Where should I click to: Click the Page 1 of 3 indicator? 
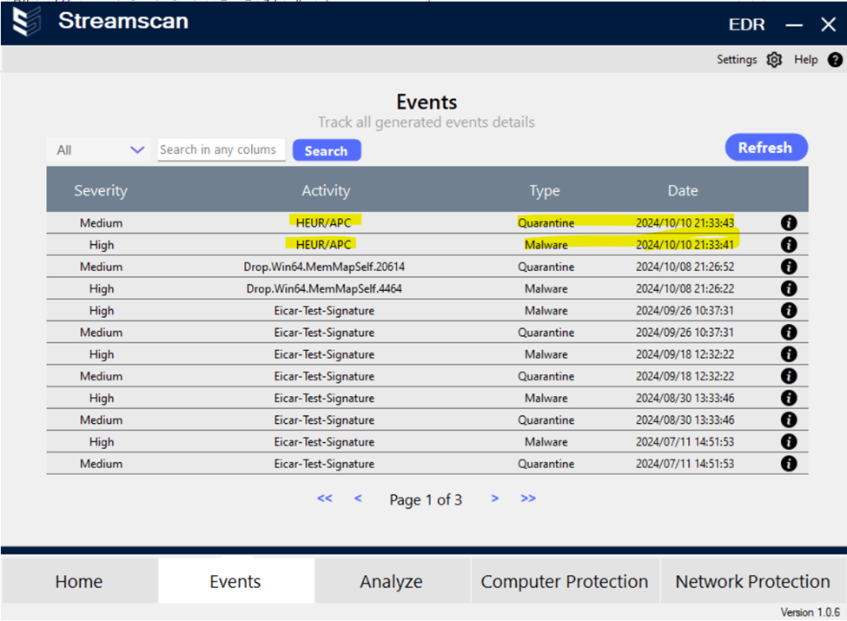pyautogui.click(x=426, y=499)
